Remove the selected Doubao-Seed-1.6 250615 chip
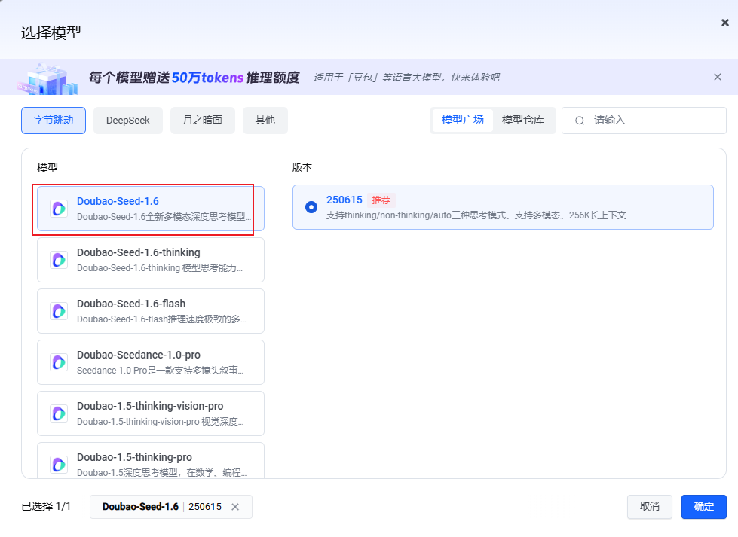 [235, 507]
